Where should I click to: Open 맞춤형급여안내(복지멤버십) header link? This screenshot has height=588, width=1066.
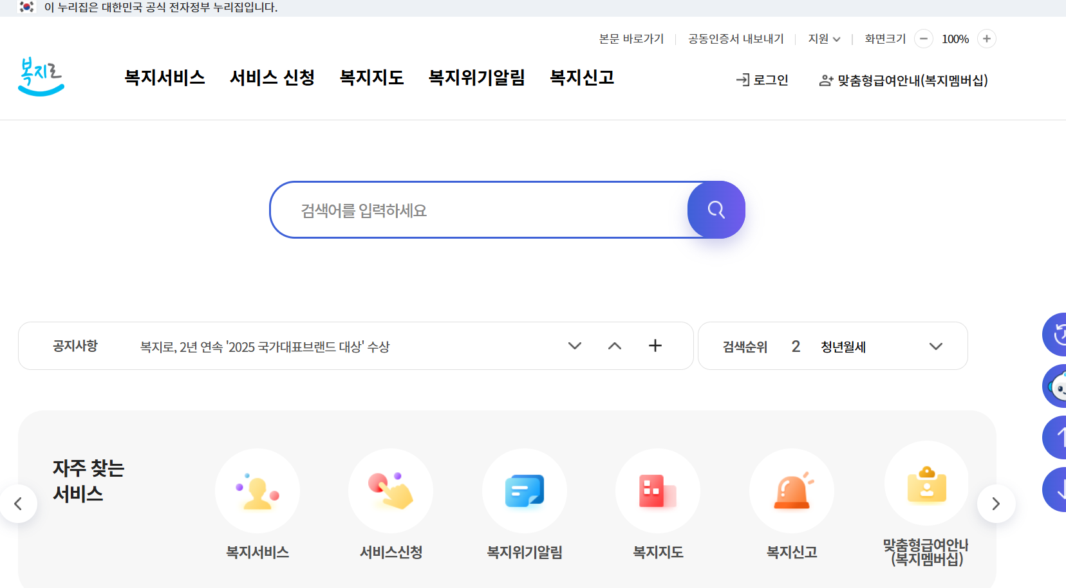[x=904, y=80]
